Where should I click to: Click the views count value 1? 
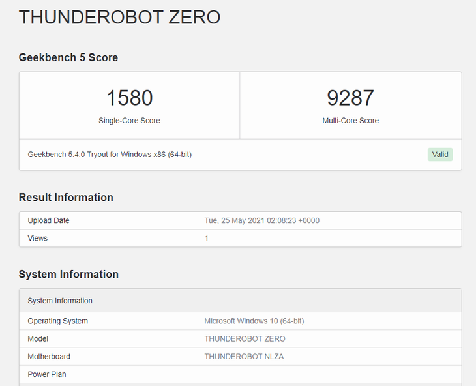coord(207,238)
